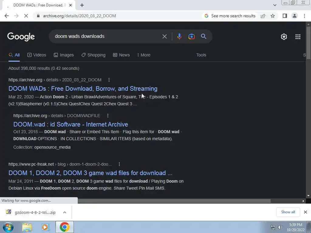This screenshot has height=233, width=311.
Task: Click the padlock site info icon
Action: pos(38,16)
